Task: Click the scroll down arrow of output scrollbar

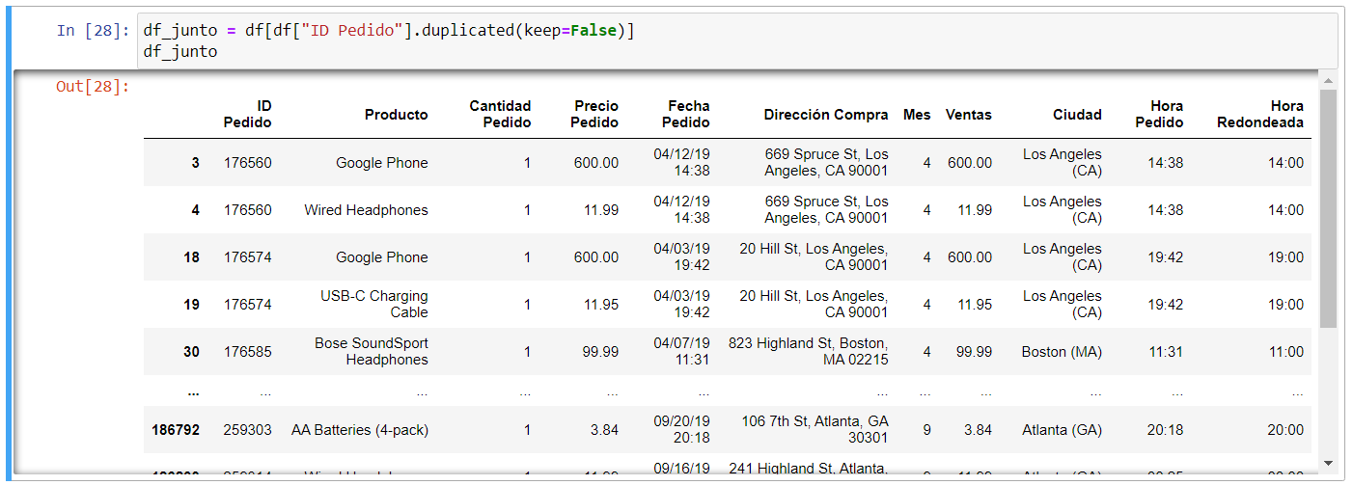Action: tap(1328, 463)
